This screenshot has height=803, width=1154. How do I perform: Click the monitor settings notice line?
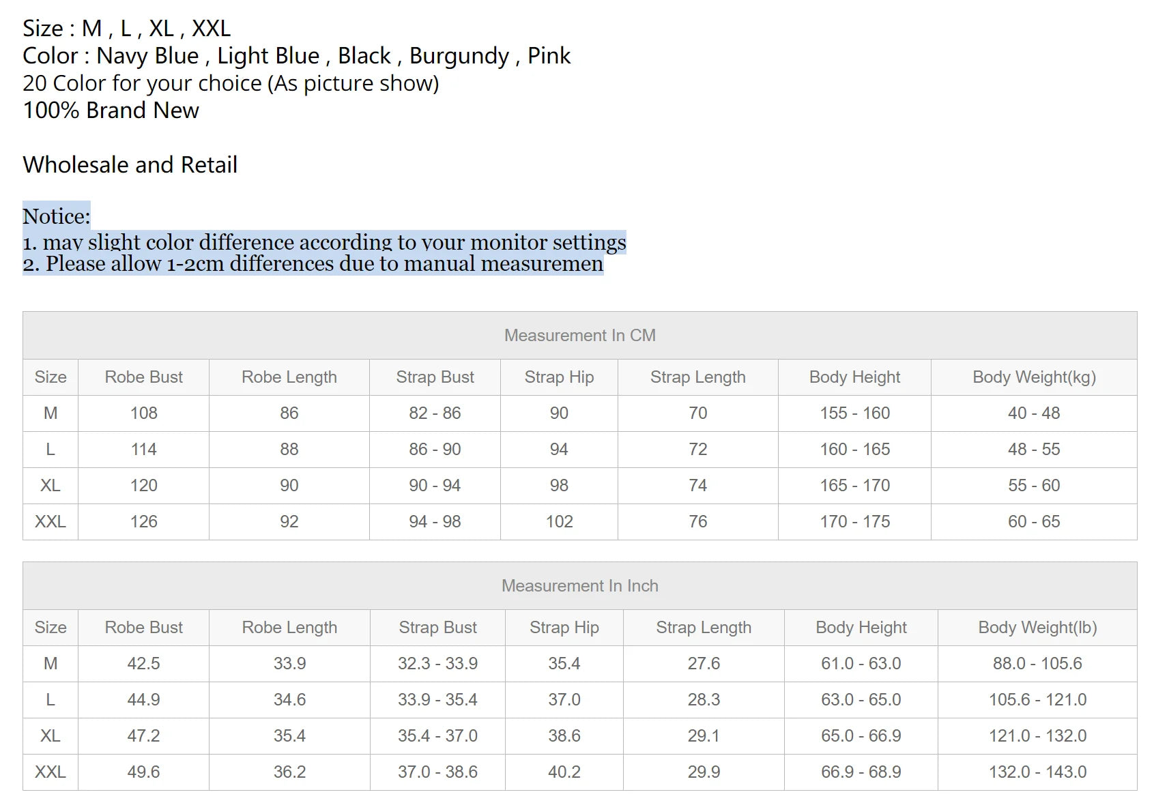click(324, 242)
